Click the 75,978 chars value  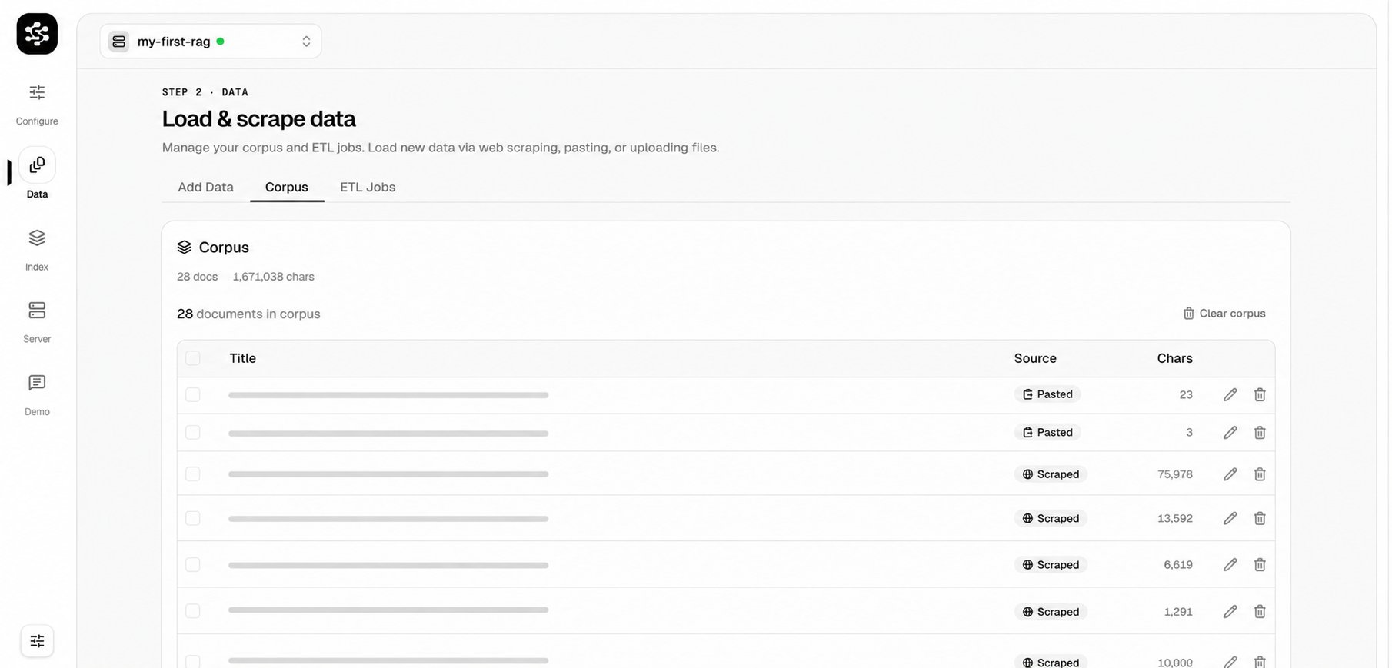1175,474
